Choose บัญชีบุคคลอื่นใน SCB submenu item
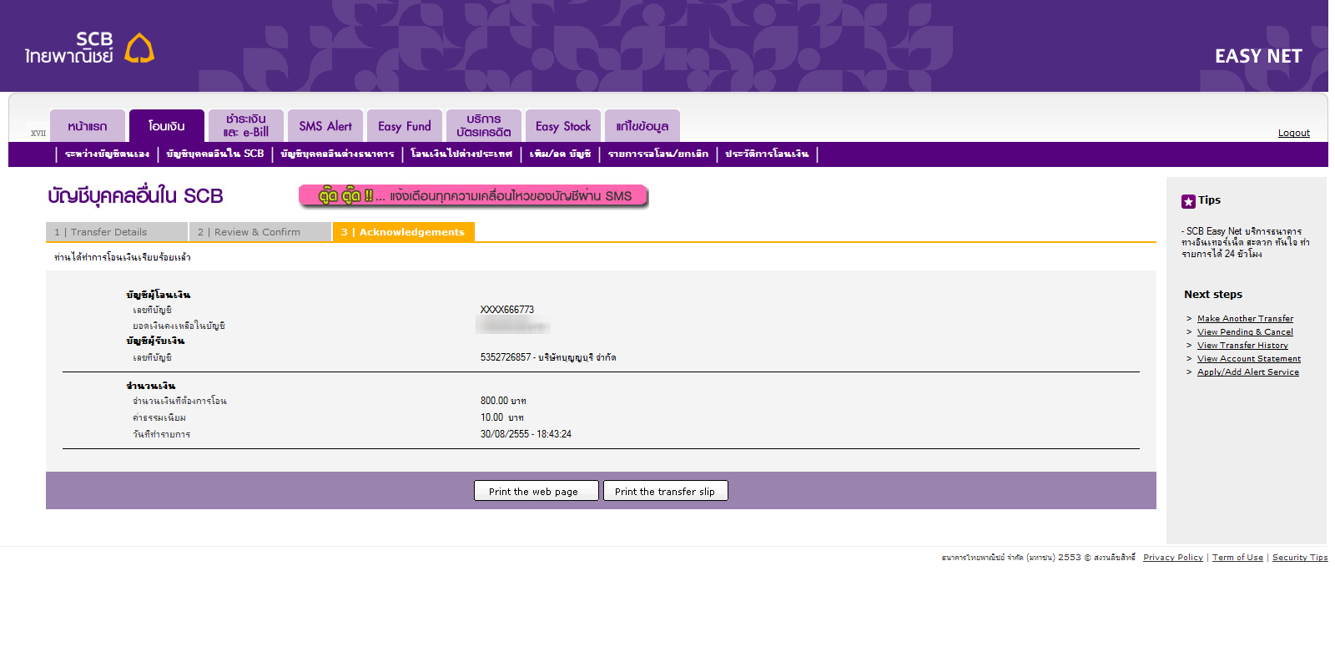 pos(215,154)
